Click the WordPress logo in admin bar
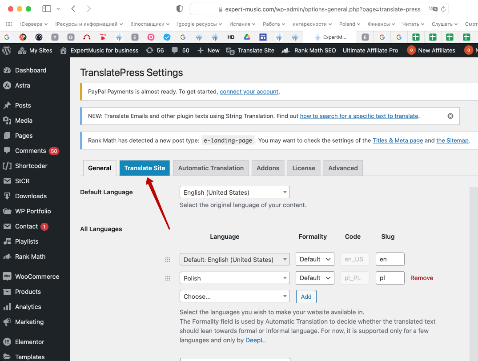Viewport: 478px width, 361px height. tap(7, 50)
